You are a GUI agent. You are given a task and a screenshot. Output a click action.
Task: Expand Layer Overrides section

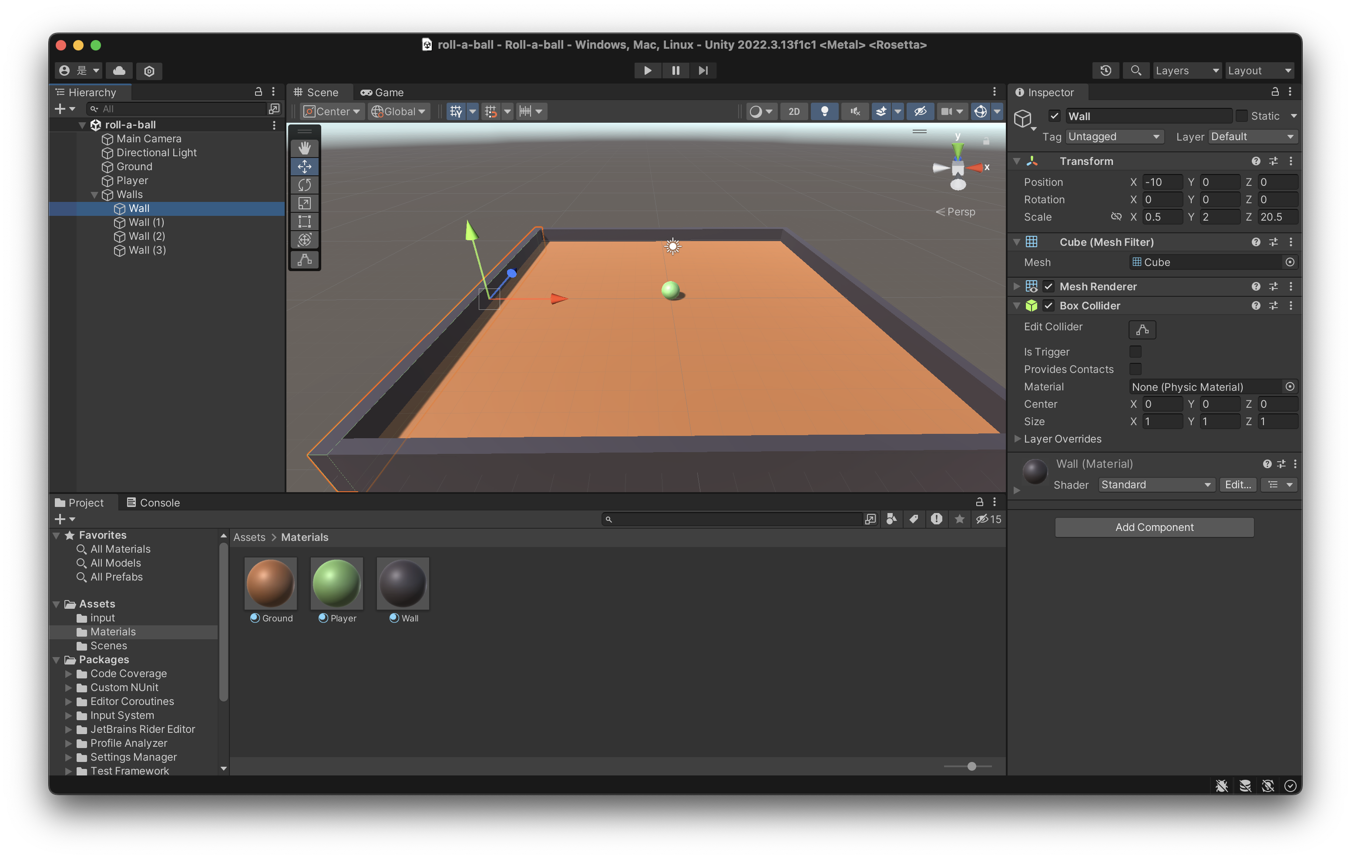pyautogui.click(x=1017, y=440)
